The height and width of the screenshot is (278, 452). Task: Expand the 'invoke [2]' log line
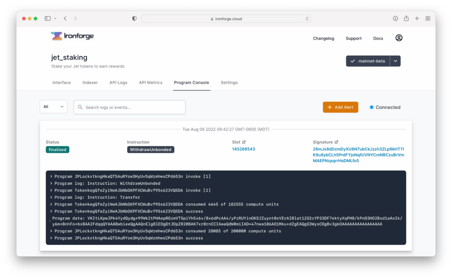click(51, 190)
